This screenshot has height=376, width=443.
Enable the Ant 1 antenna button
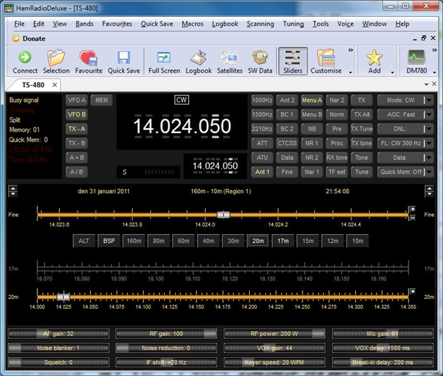(x=262, y=172)
